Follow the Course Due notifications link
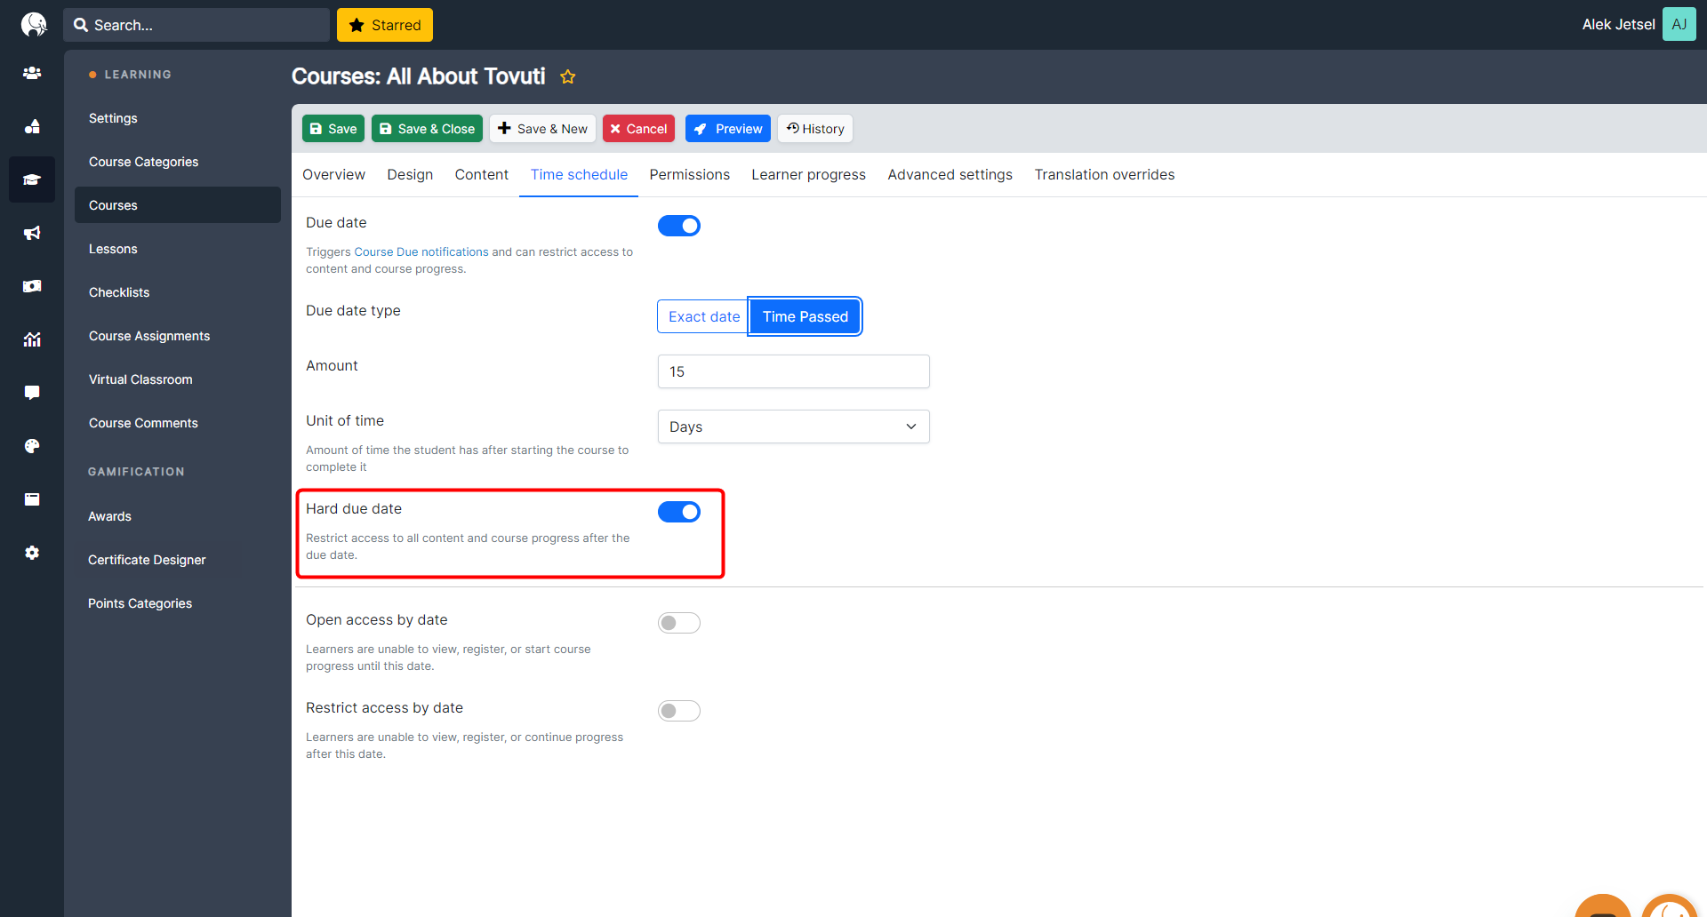 (421, 252)
